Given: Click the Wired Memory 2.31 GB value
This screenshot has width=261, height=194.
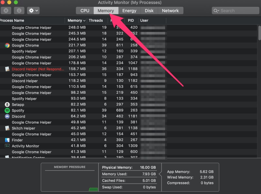Looking at the screenshot, I should (x=207, y=177).
